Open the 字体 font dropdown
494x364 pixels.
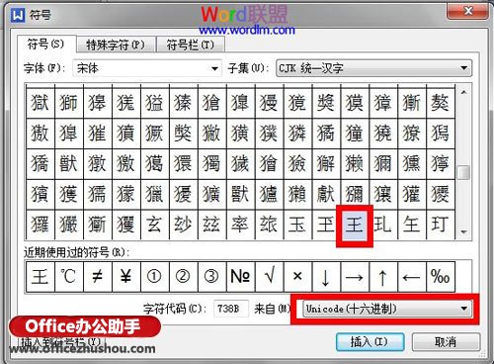tap(147, 68)
